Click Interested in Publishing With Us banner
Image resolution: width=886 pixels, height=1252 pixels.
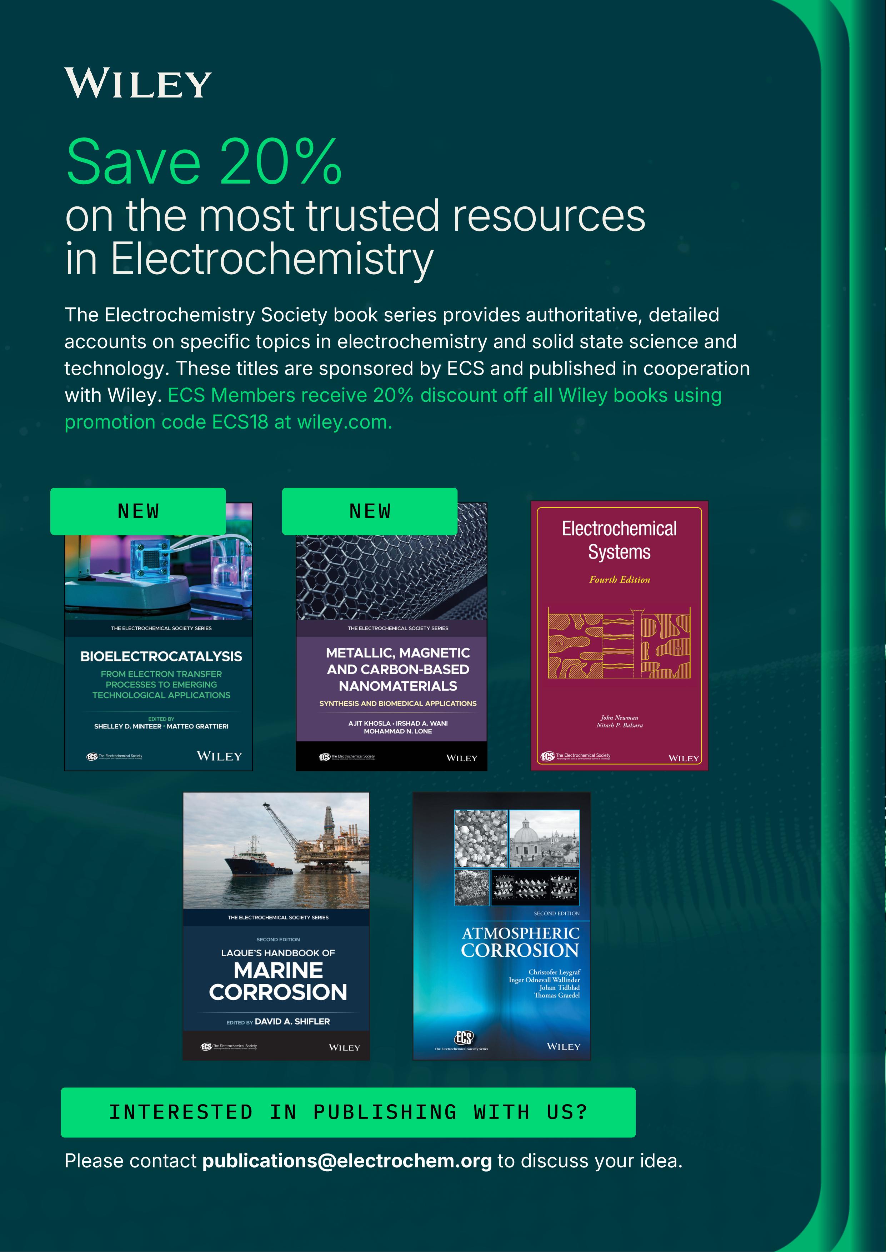[x=348, y=1112]
